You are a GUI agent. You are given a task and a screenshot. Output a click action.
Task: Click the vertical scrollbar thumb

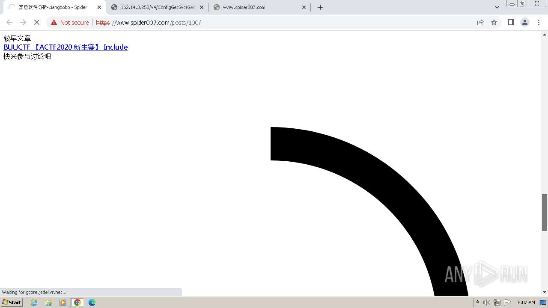pos(545,213)
